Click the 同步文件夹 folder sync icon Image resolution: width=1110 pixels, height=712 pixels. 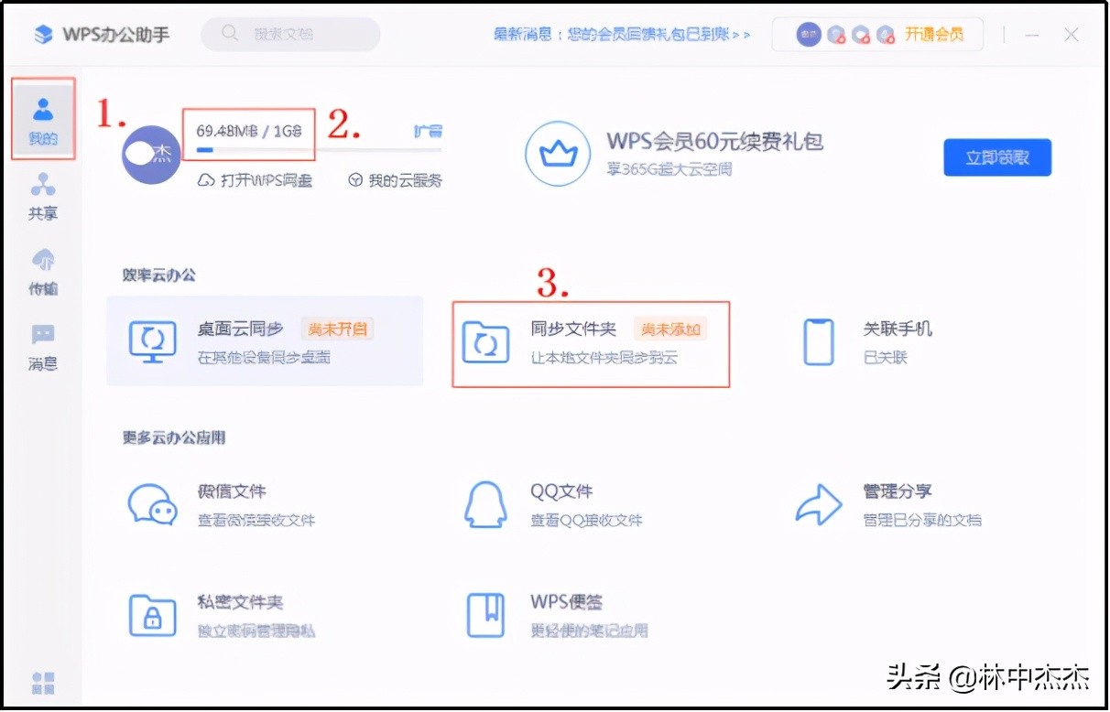tap(485, 342)
